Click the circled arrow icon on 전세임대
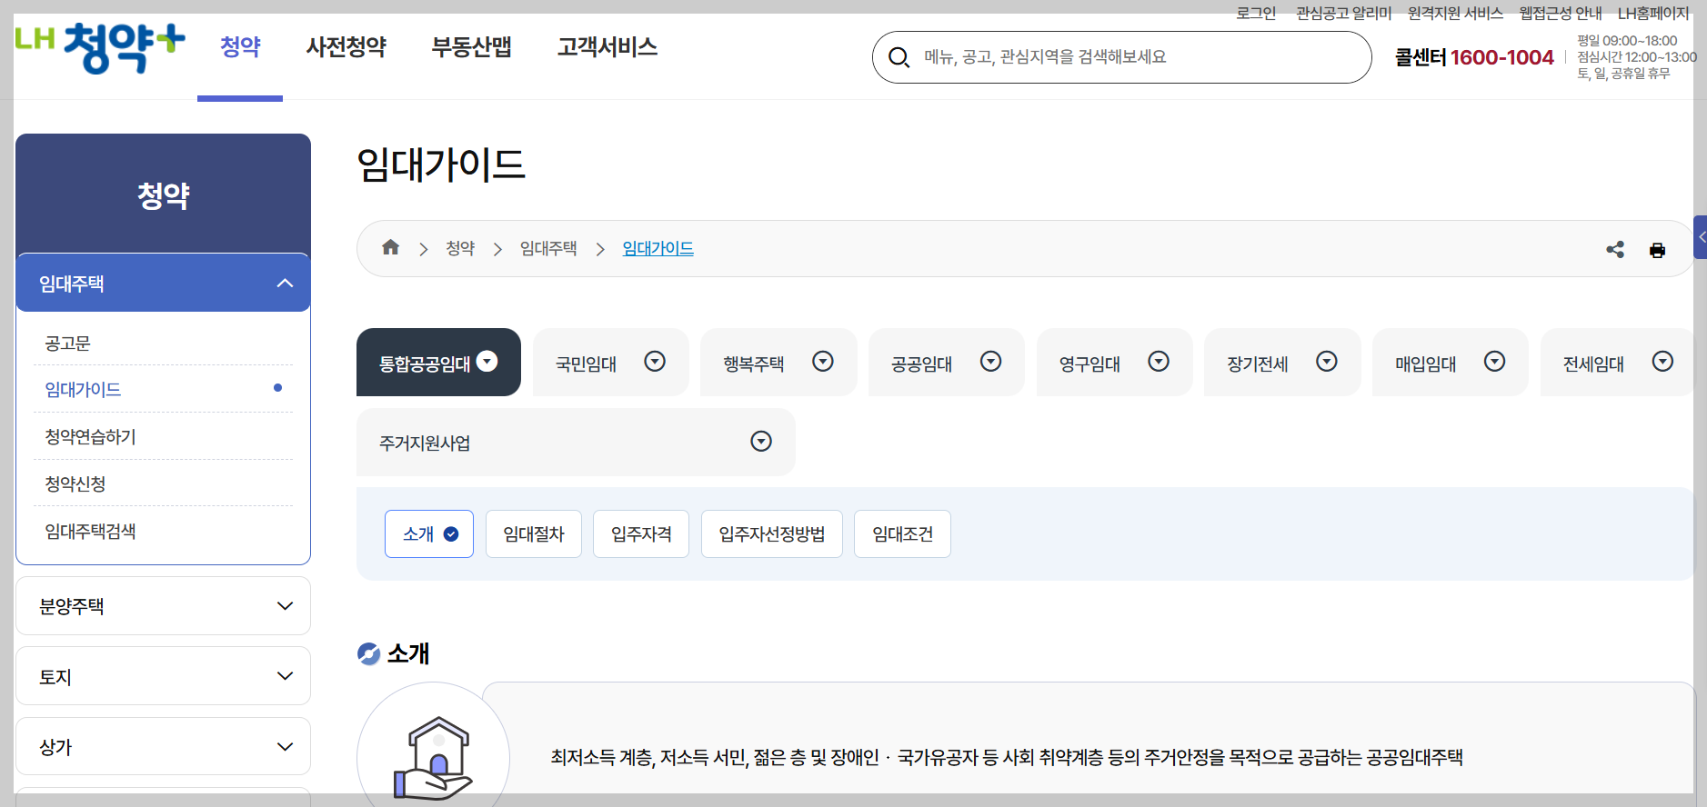 (1662, 362)
